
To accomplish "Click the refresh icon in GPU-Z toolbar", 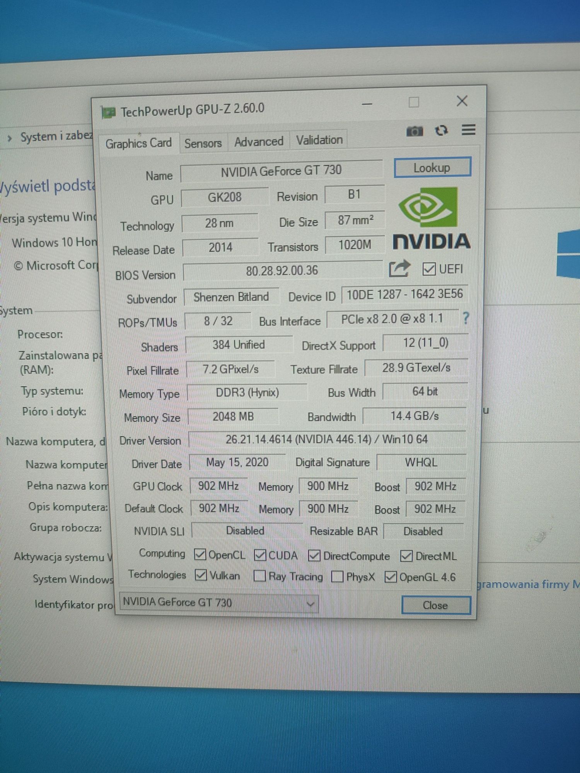I will (441, 131).
